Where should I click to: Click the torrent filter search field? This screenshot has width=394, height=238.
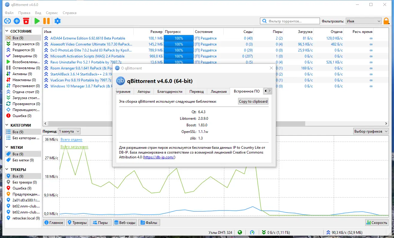pyautogui.click(x=290, y=21)
